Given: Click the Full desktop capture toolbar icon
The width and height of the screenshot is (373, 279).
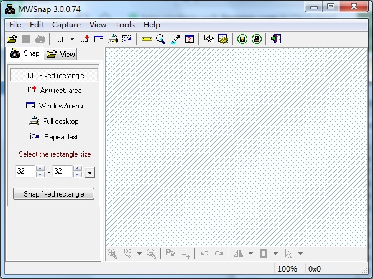Looking at the screenshot, I should tap(113, 39).
